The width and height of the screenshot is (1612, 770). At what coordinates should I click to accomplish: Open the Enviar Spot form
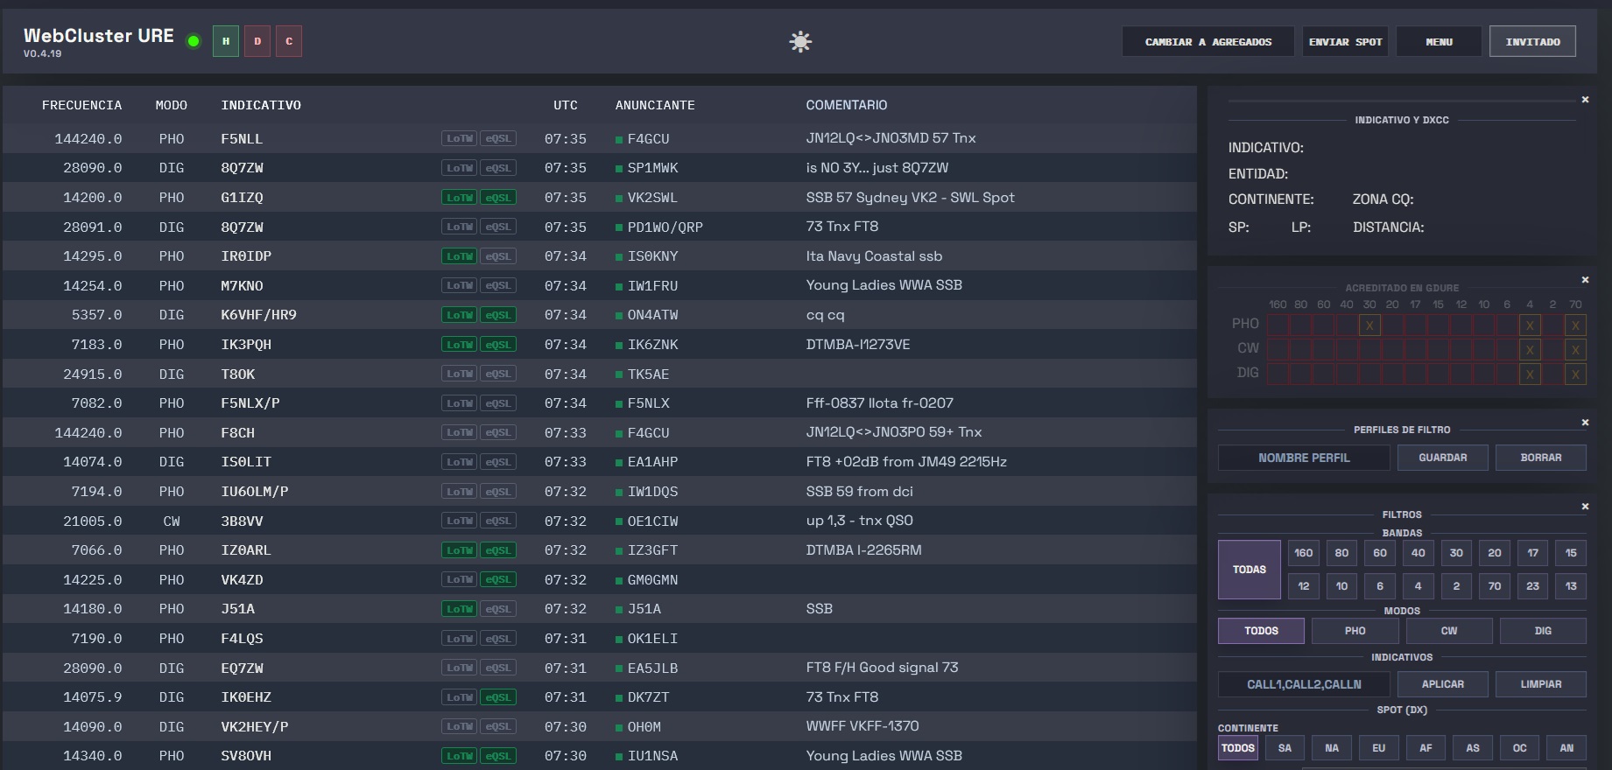coord(1345,42)
